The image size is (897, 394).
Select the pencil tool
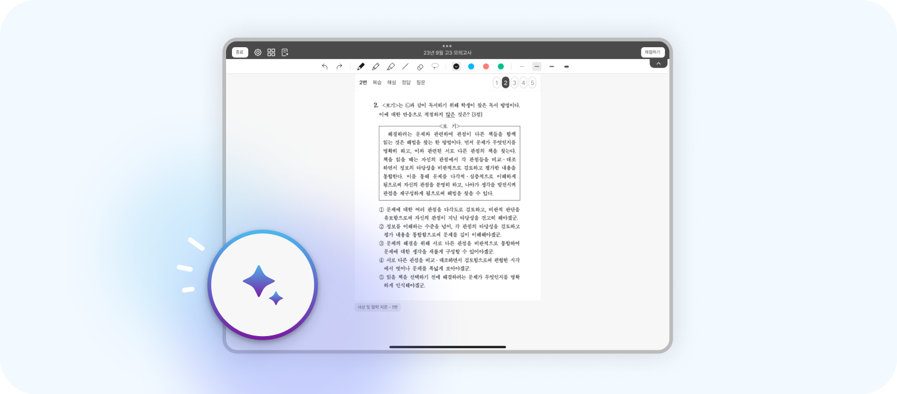point(376,66)
